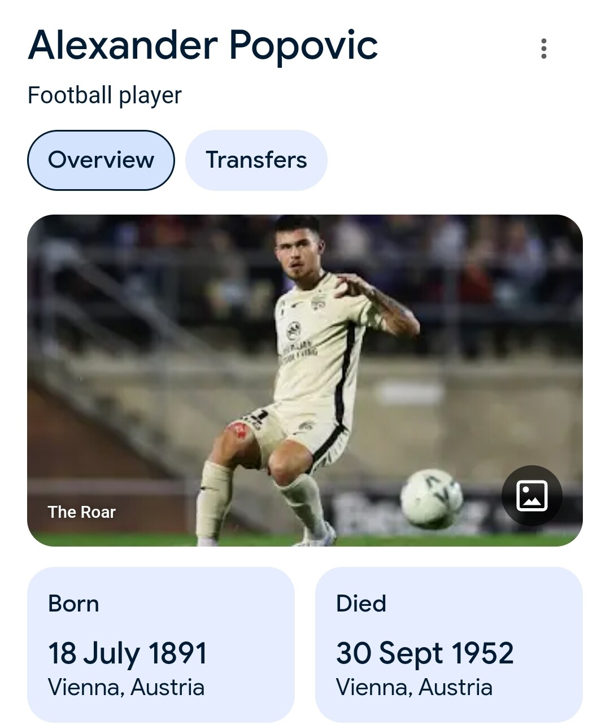Image resolution: width=610 pixels, height=725 pixels.
Task: Click the Born heading label
Action: click(73, 604)
